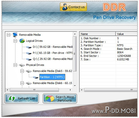Click the Q:\ drive icon
The width and height of the screenshot is (139, 118).
coord(29,59)
